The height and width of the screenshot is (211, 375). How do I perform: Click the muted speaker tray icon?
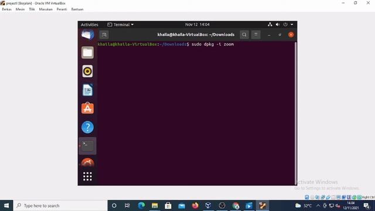coord(337,206)
